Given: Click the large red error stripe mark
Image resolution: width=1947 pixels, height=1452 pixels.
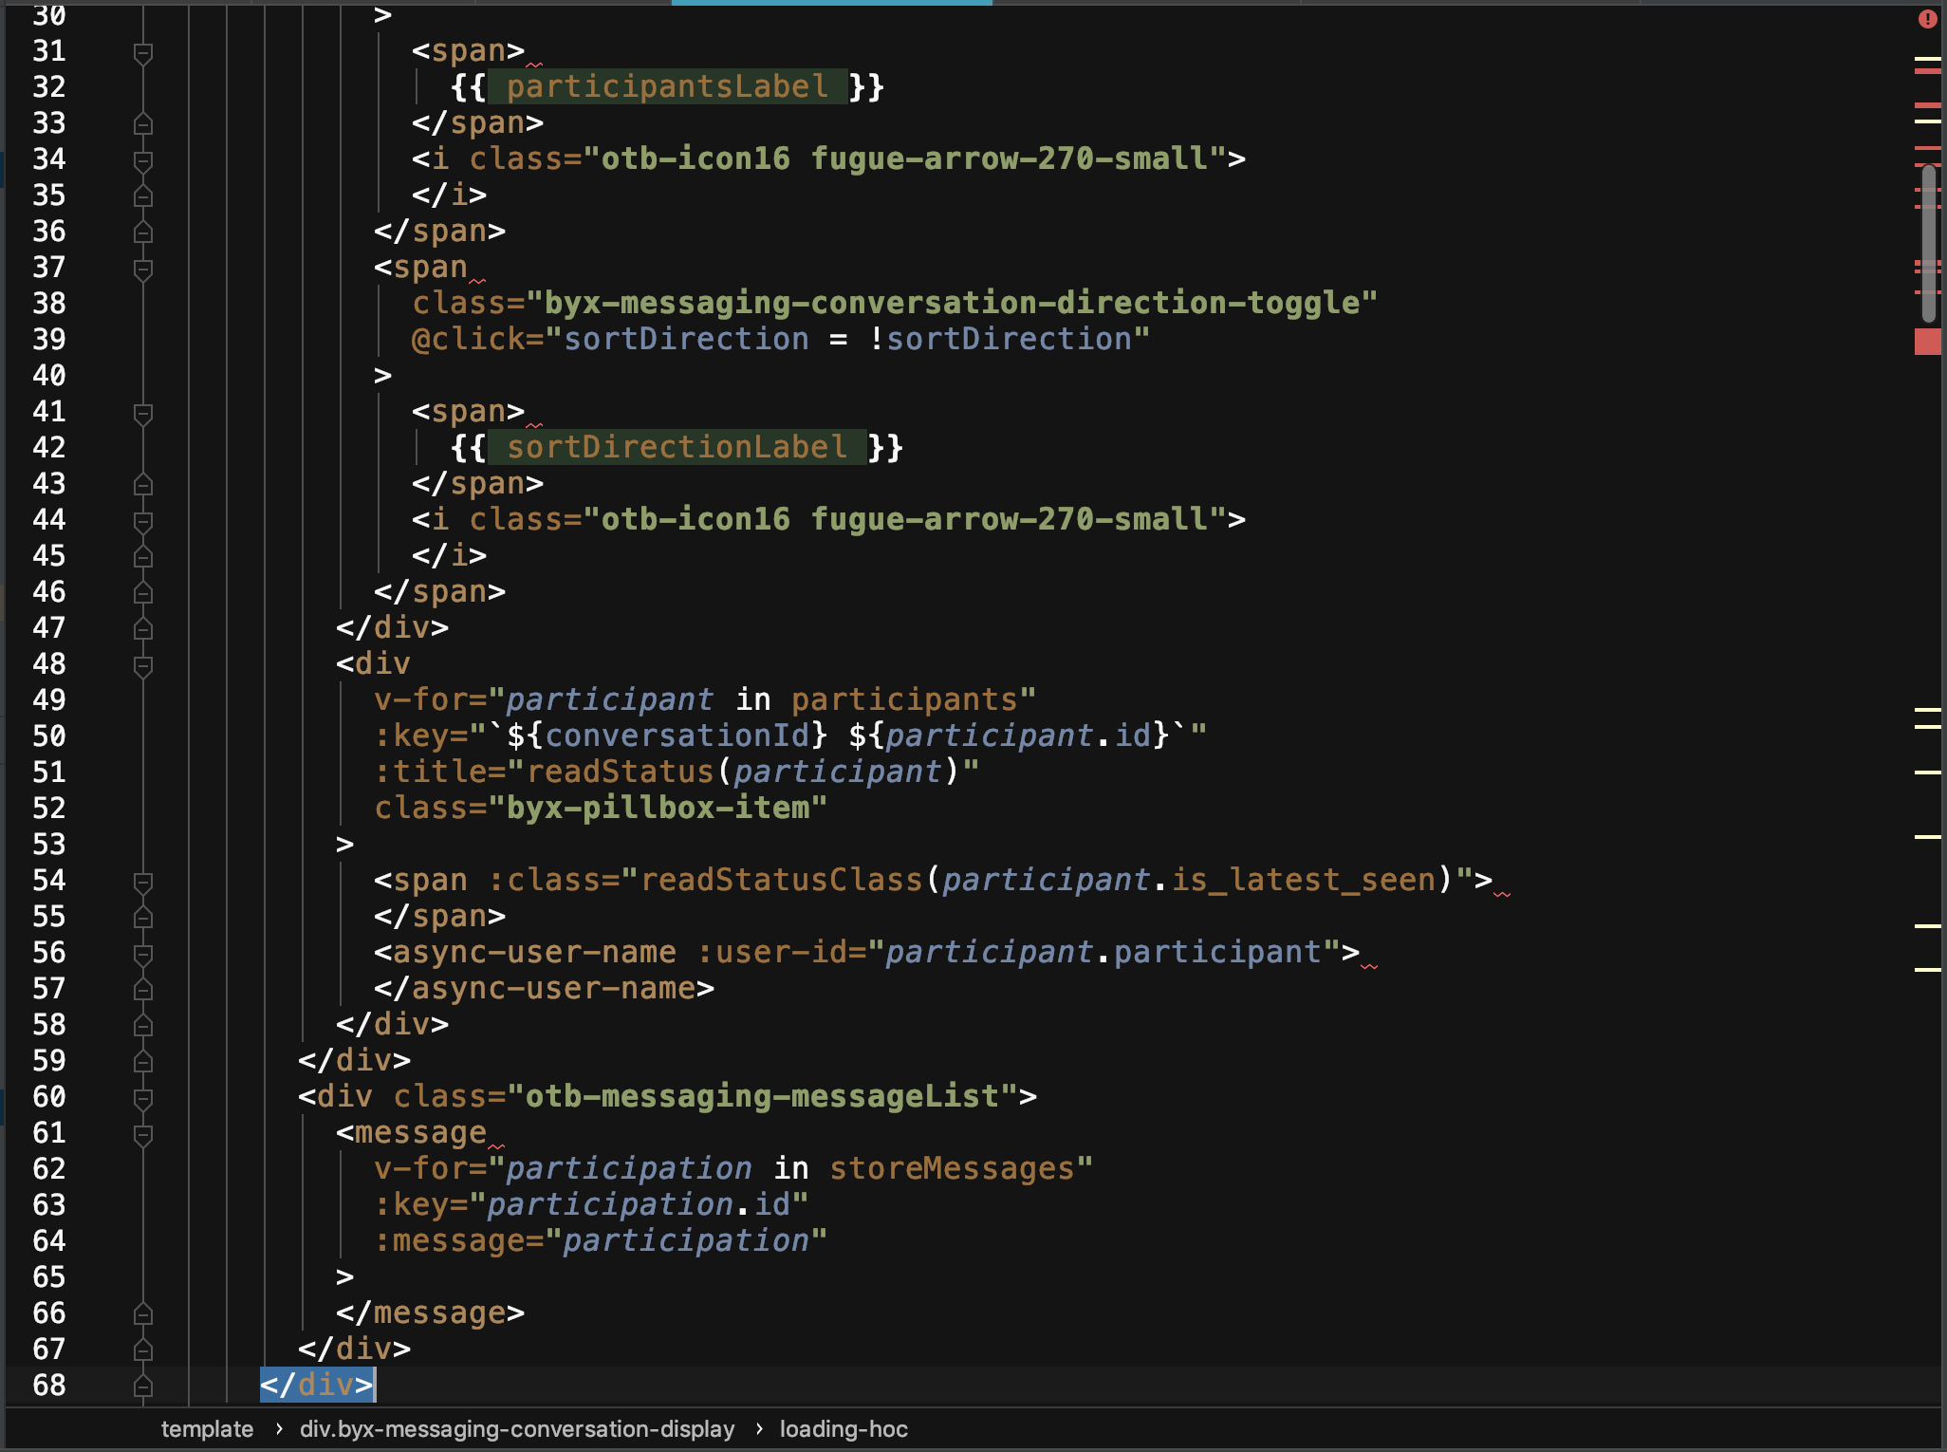Looking at the screenshot, I should pyautogui.click(x=1927, y=342).
